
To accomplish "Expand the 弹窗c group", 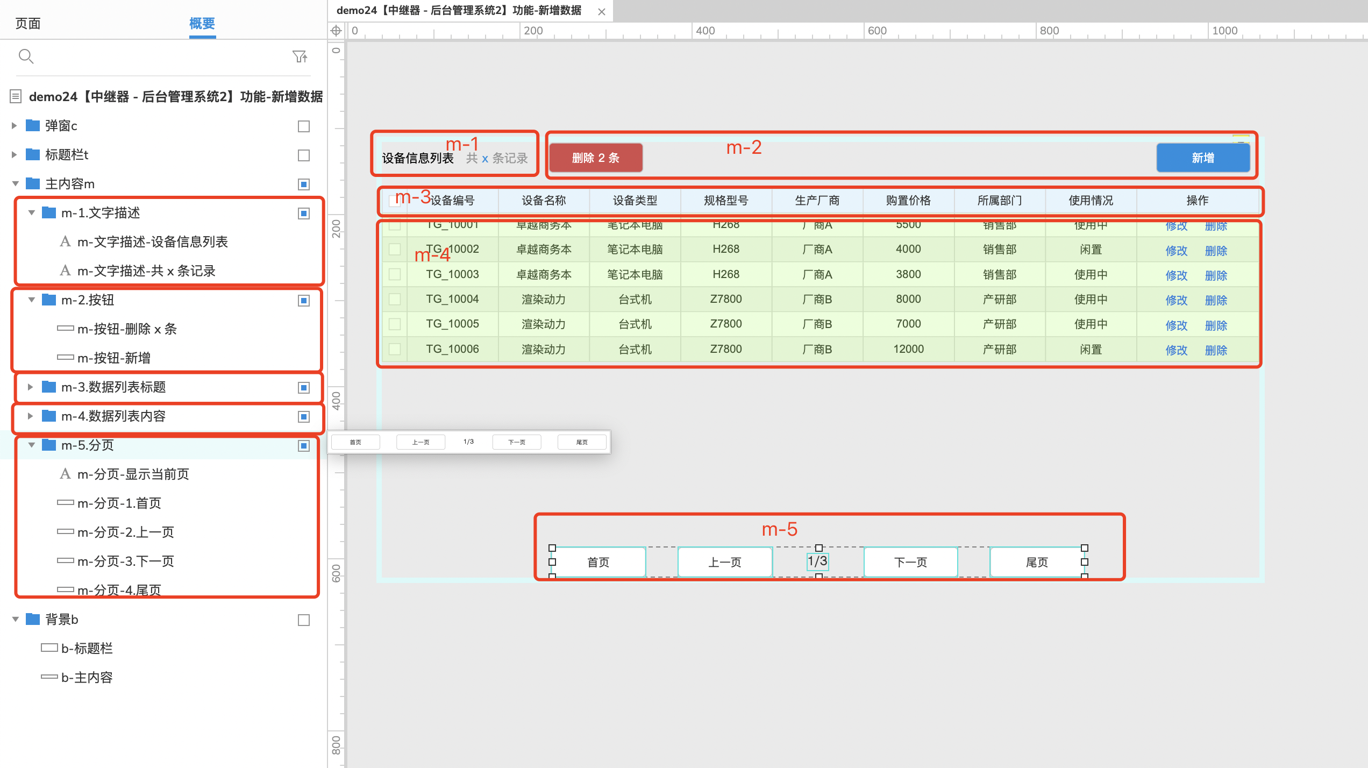I will (15, 125).
